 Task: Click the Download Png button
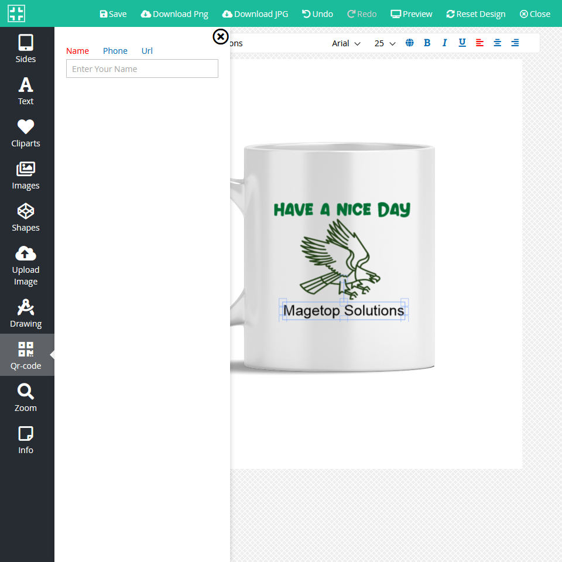click(x=174, y=14)
